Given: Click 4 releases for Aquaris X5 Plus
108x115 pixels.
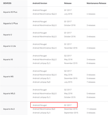Looking at the screenshot, I should tap(91, 14).
